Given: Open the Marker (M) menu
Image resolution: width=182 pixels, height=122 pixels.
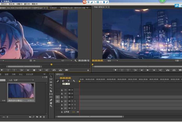Looking at the screenshot, I should (12, 4).
